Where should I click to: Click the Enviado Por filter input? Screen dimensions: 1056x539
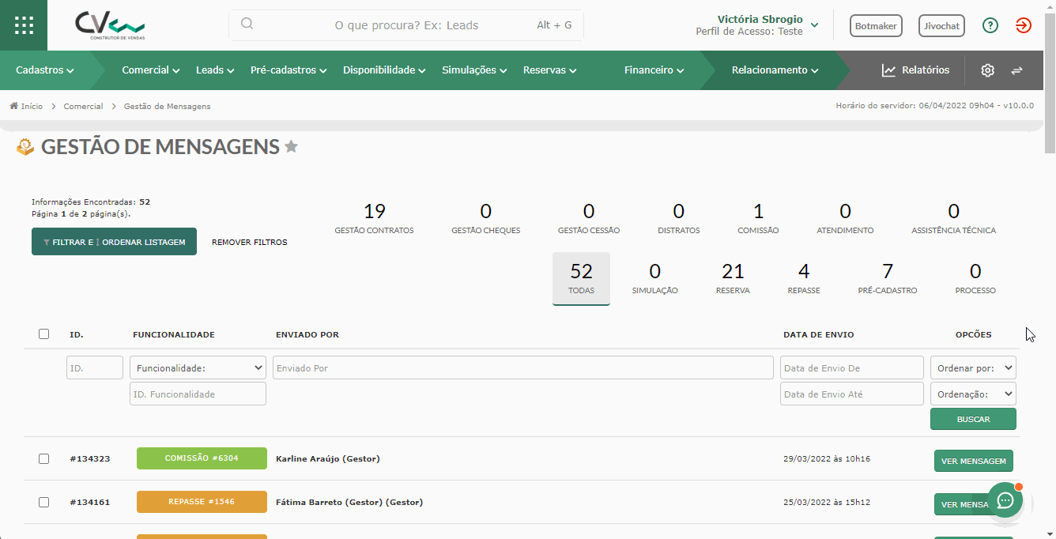523,367
